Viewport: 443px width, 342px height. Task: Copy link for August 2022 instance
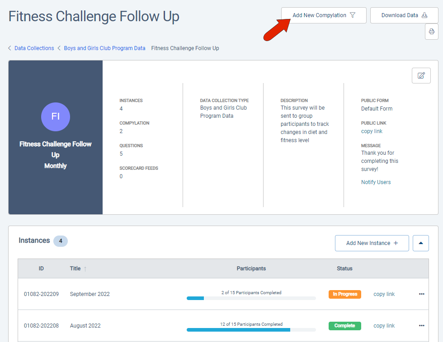point(384,326)
